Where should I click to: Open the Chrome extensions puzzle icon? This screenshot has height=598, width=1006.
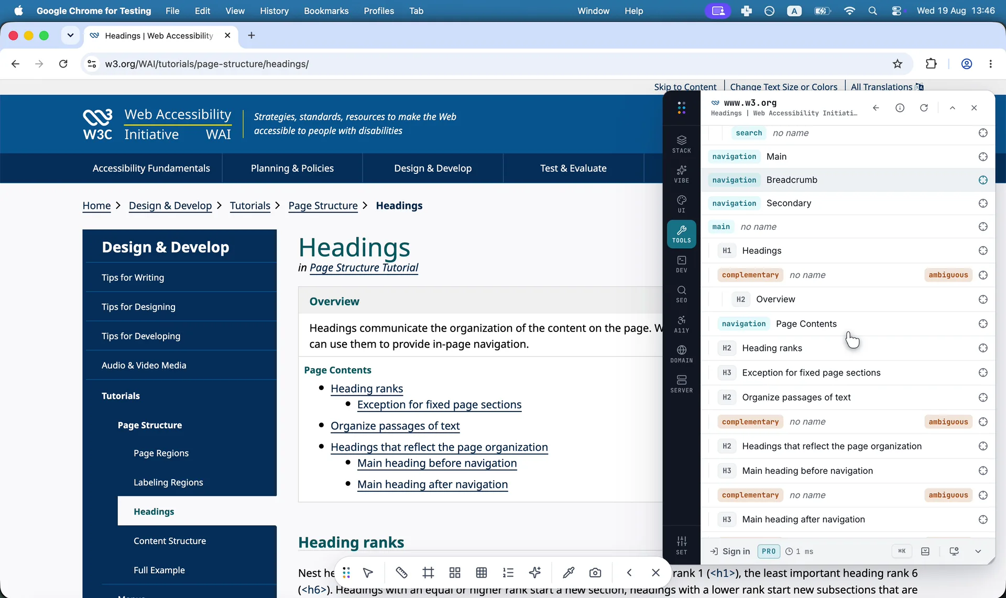click(931, 64)
